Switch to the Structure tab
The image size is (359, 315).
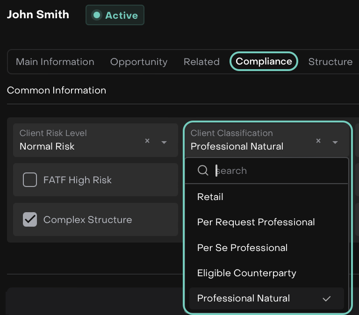pyautogui.click(x=330, y=62)
